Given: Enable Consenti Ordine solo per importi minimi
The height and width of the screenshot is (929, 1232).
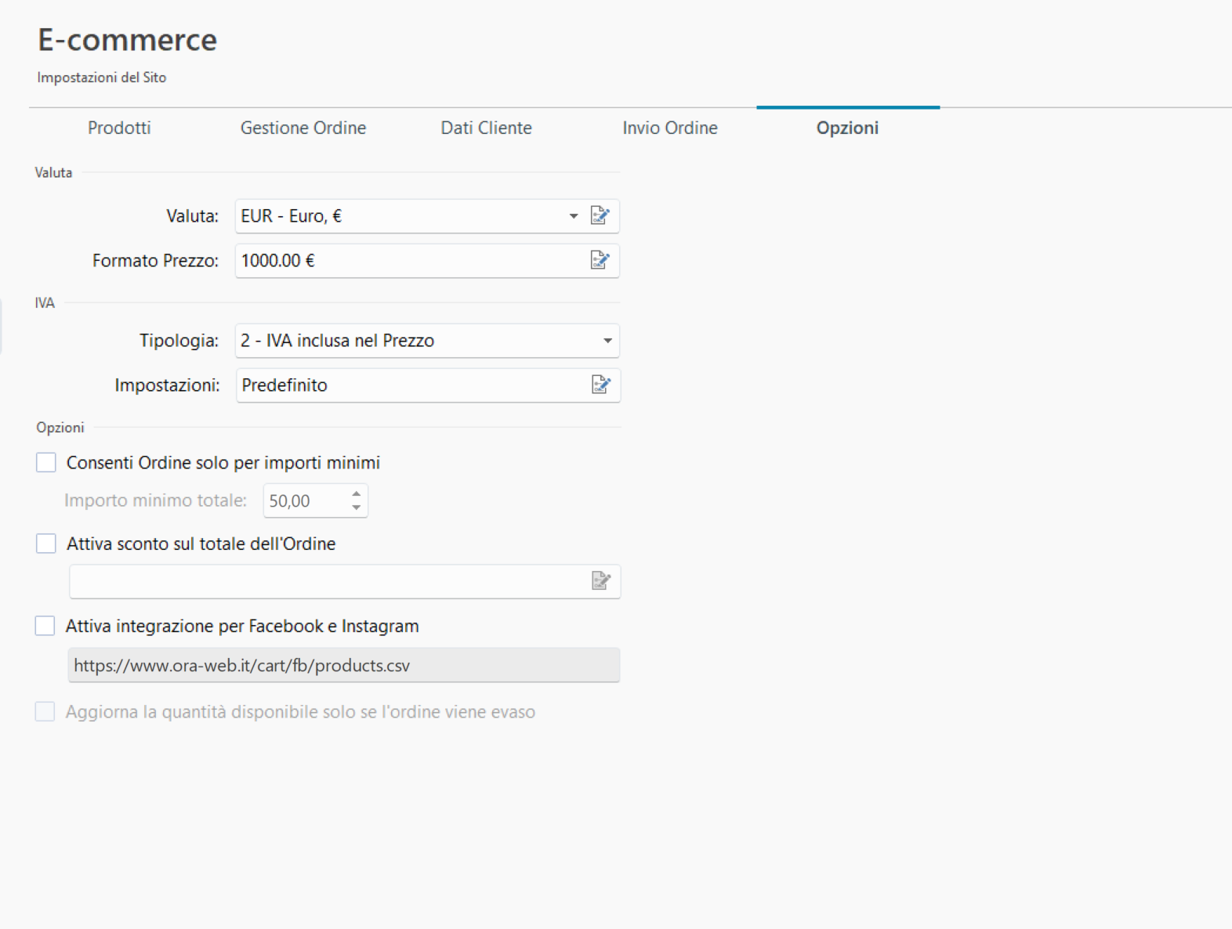Looking at the screenshot, I should click(46, 463).
